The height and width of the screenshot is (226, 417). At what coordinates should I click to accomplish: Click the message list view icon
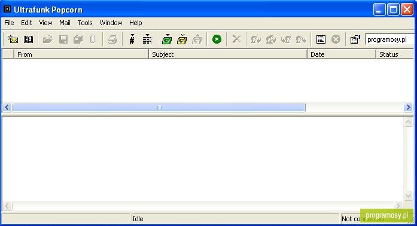tap(321, 39)
